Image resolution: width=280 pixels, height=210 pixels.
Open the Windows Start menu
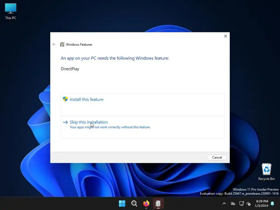pyautogui.click(x=122, y=203)
